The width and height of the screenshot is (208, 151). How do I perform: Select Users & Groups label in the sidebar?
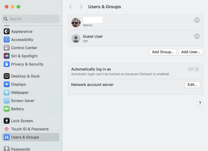point(25,137)
